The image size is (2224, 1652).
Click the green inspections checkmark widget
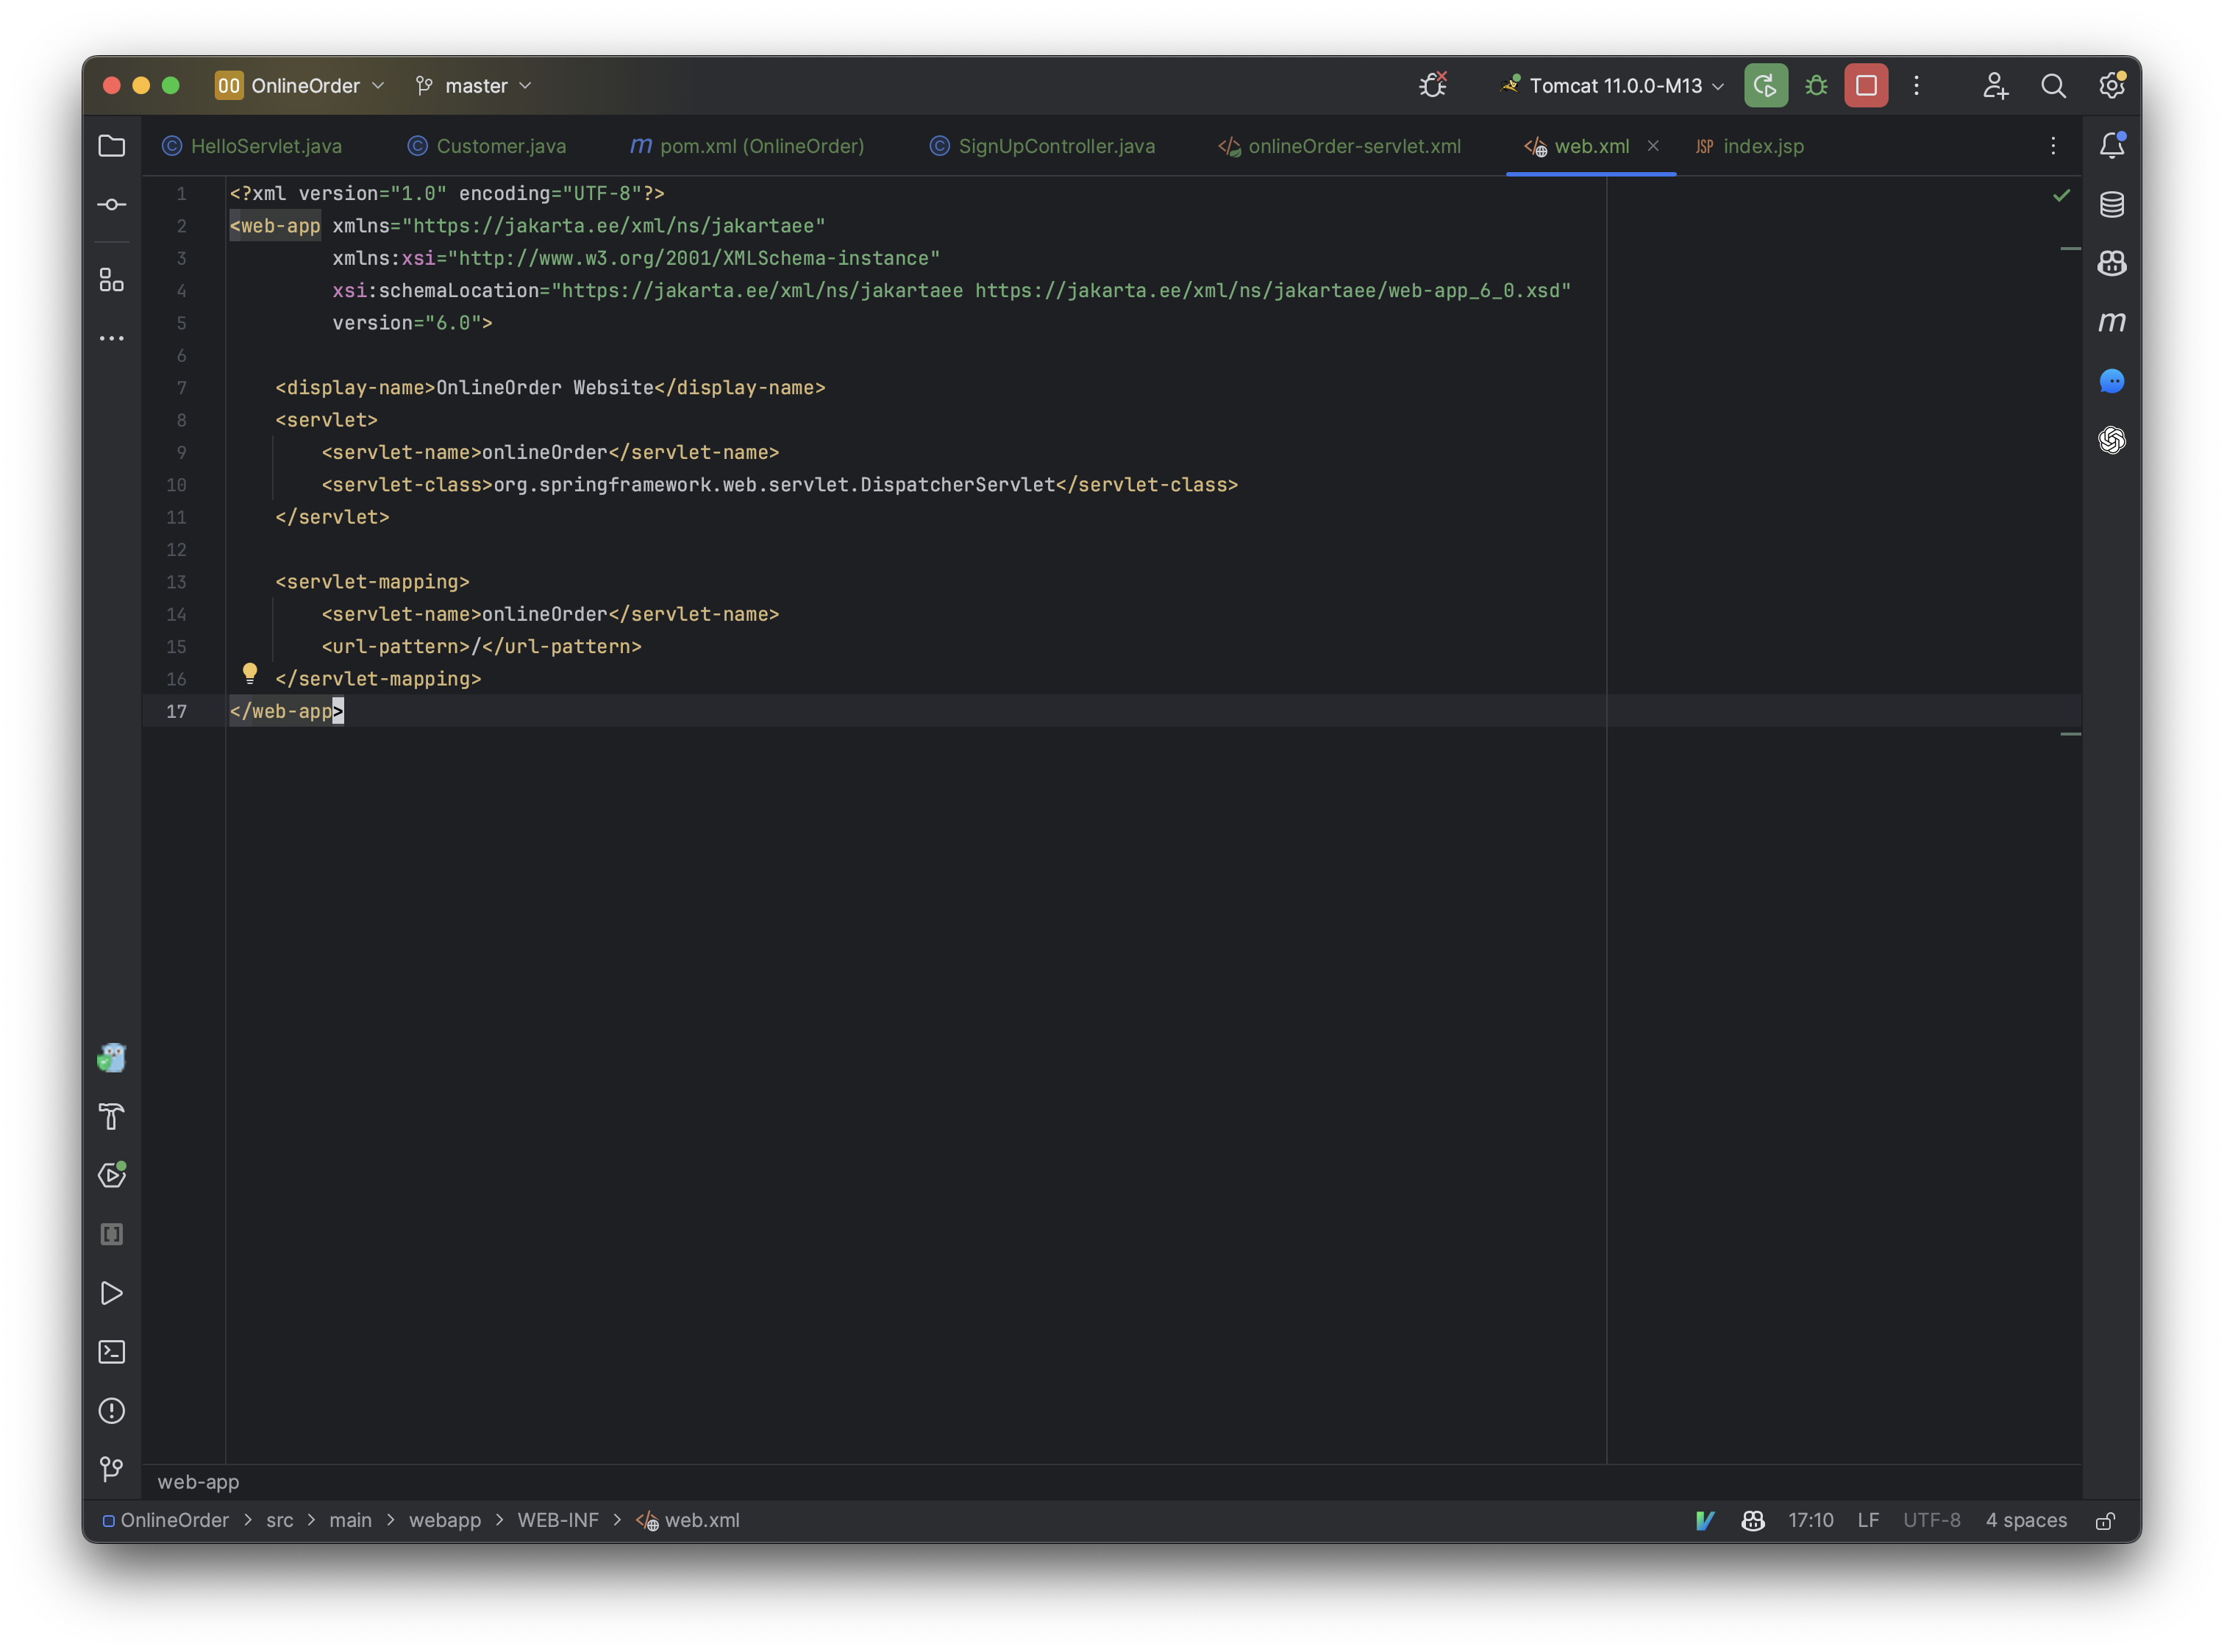click(2062, 196)
